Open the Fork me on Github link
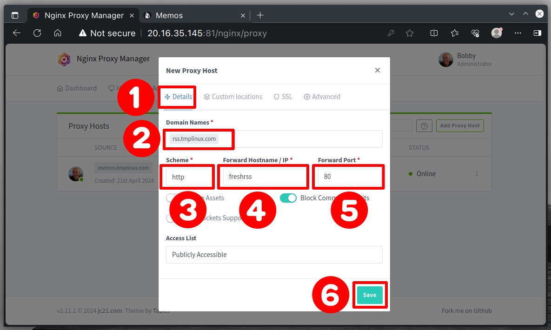551x330 pixels. (x=467, y=310)
